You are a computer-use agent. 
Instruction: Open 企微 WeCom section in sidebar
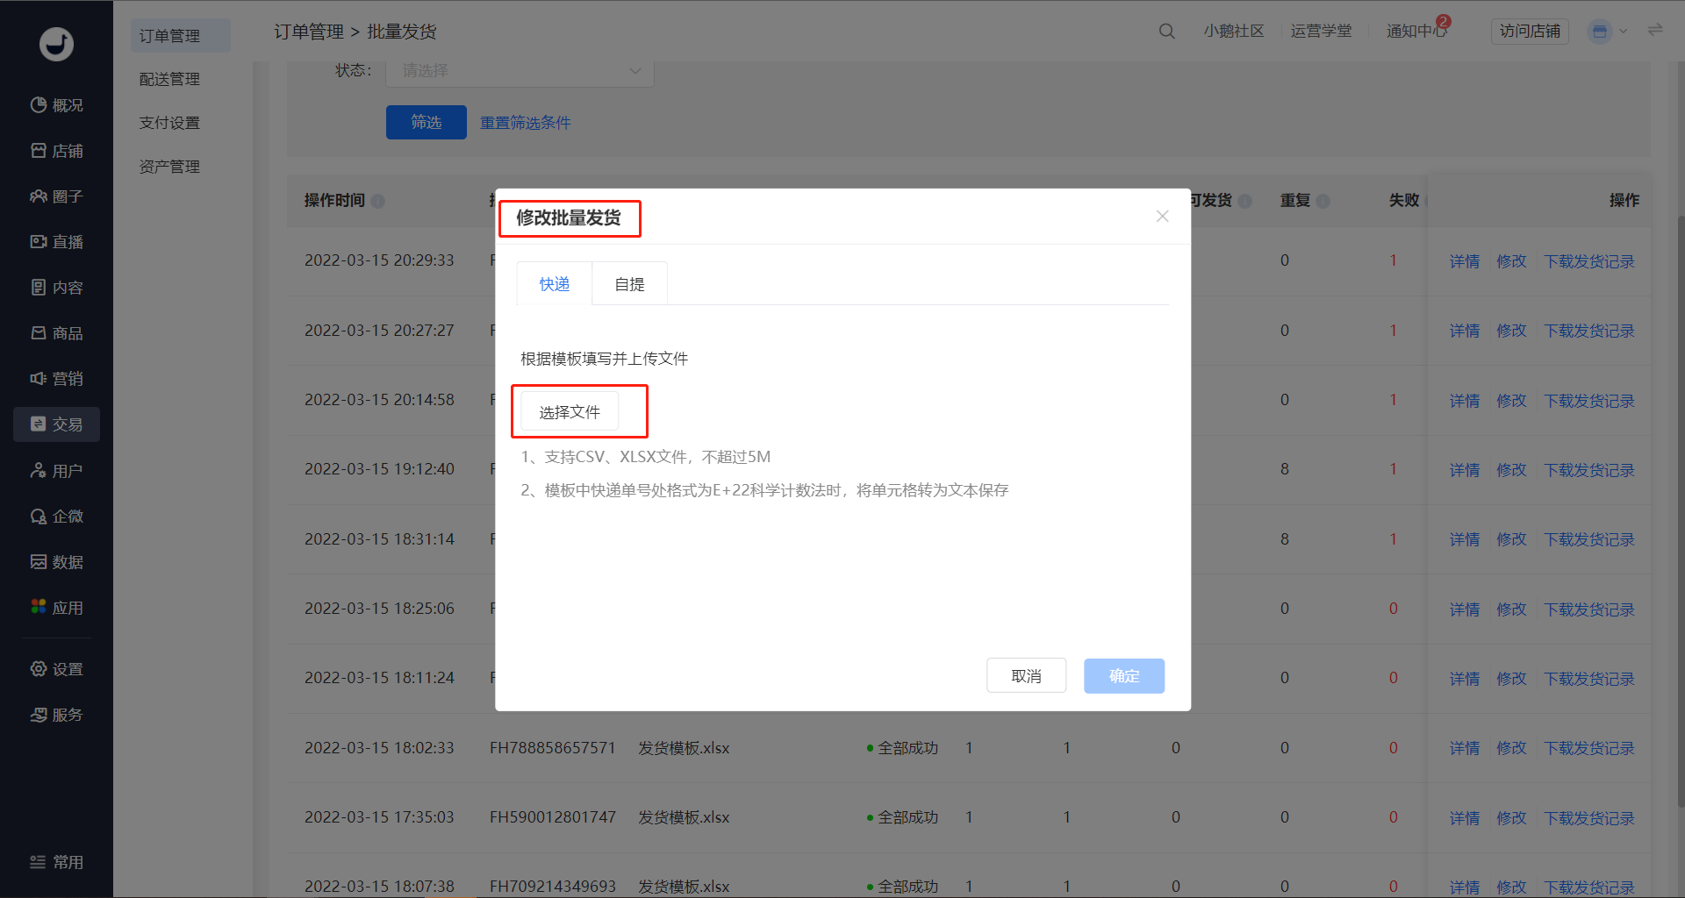pos(56,517)
